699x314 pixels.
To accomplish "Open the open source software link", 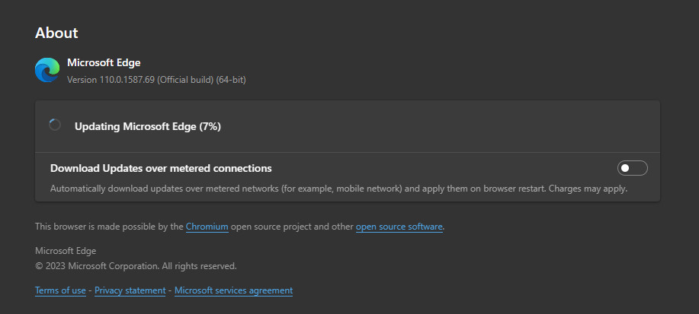I will [399, 227].
